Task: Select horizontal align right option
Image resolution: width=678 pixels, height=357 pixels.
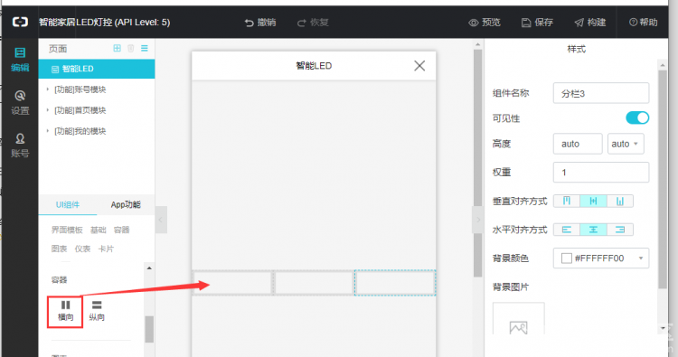Action: 620,230
